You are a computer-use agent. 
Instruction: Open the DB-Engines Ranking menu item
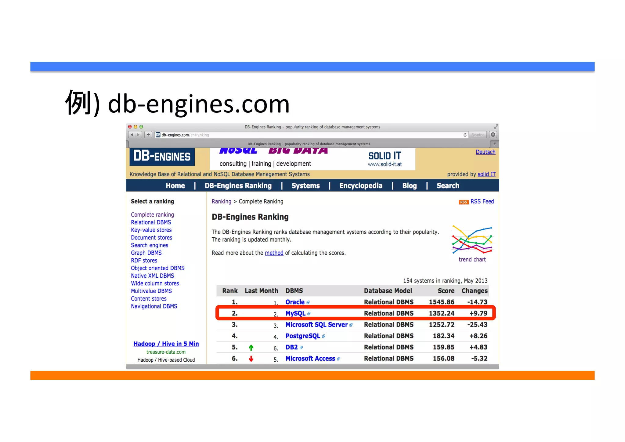point(238,186)
